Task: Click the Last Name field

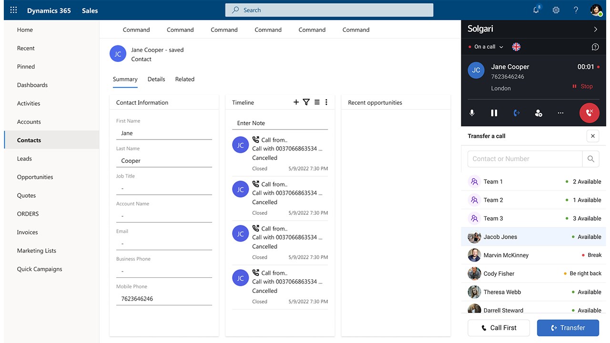Action: point(164,161)
